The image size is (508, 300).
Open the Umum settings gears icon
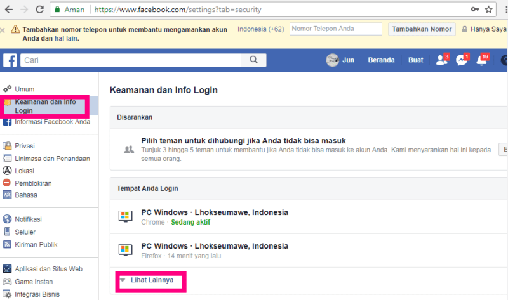(7, 89)
